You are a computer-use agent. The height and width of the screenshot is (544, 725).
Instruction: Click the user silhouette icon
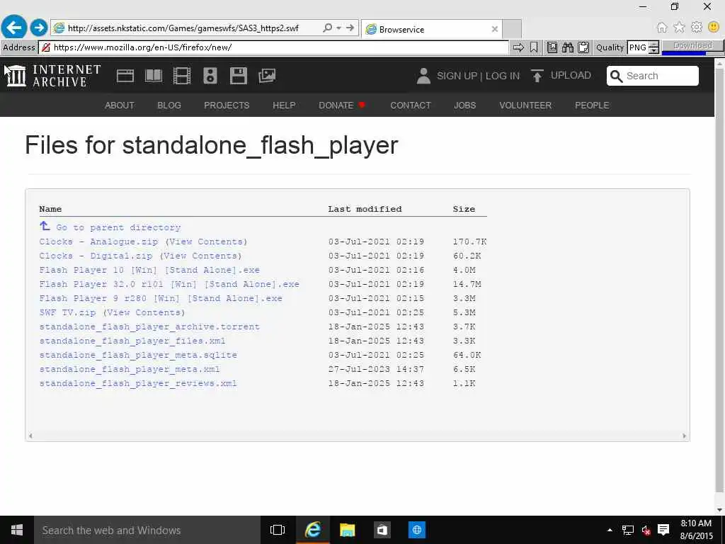pyautogui.click(x=423, y=76)
